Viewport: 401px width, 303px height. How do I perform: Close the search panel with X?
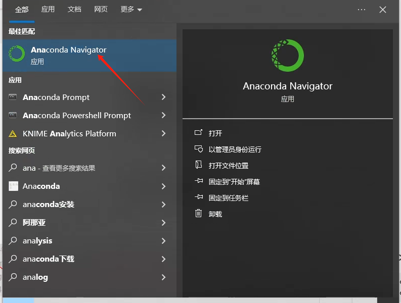[383, 10]
